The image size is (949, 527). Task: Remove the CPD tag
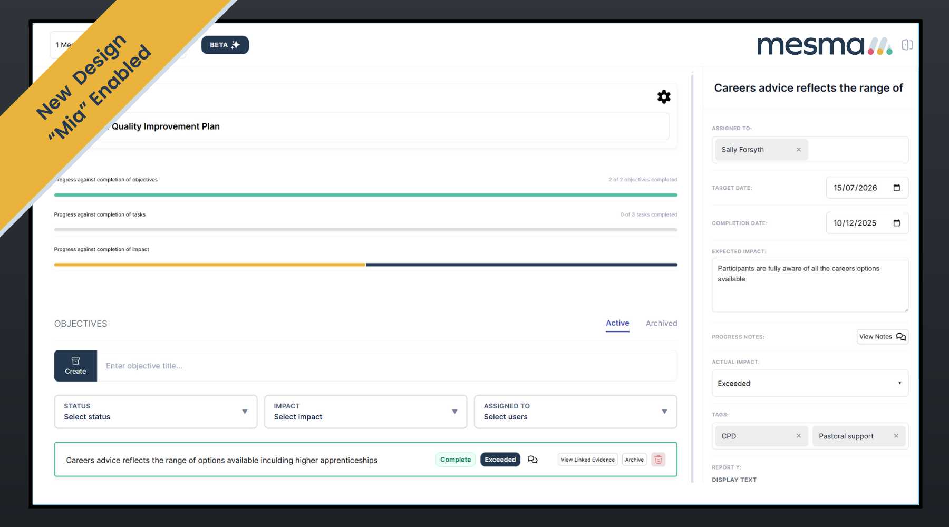click(x=798, y=436)
